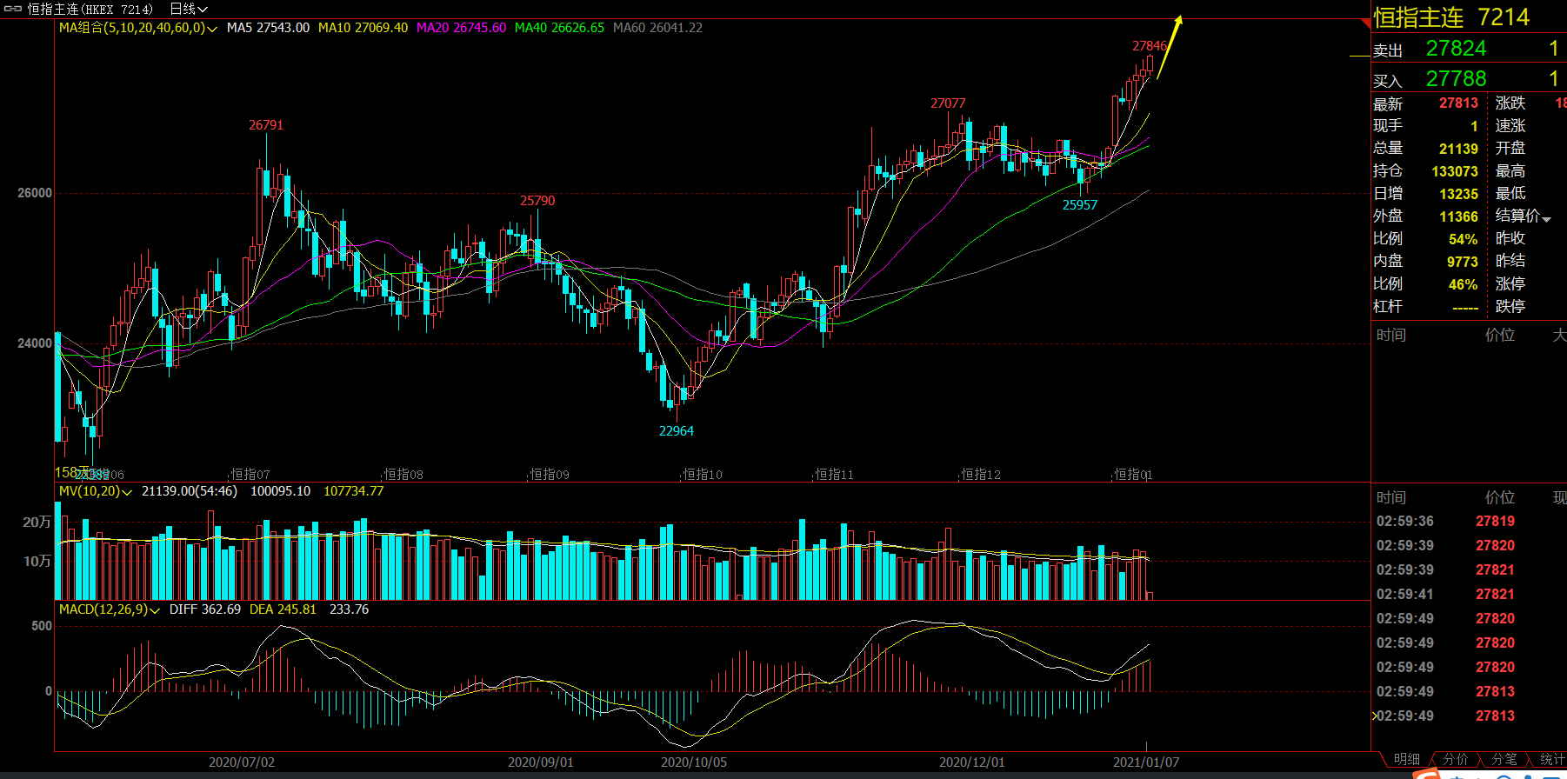Click the 卖出 price 27824
The width and height of the screenshot is (1567, 779).
click(x=1456, y=49)
